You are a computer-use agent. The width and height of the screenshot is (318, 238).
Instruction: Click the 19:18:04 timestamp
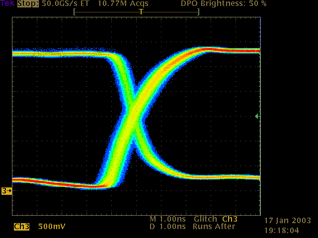[x=282, y=230]
